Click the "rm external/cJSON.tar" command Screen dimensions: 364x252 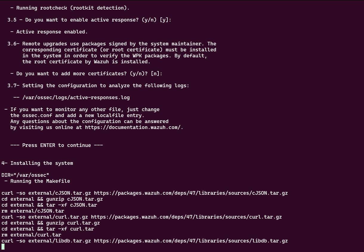(x=33, y=211)
